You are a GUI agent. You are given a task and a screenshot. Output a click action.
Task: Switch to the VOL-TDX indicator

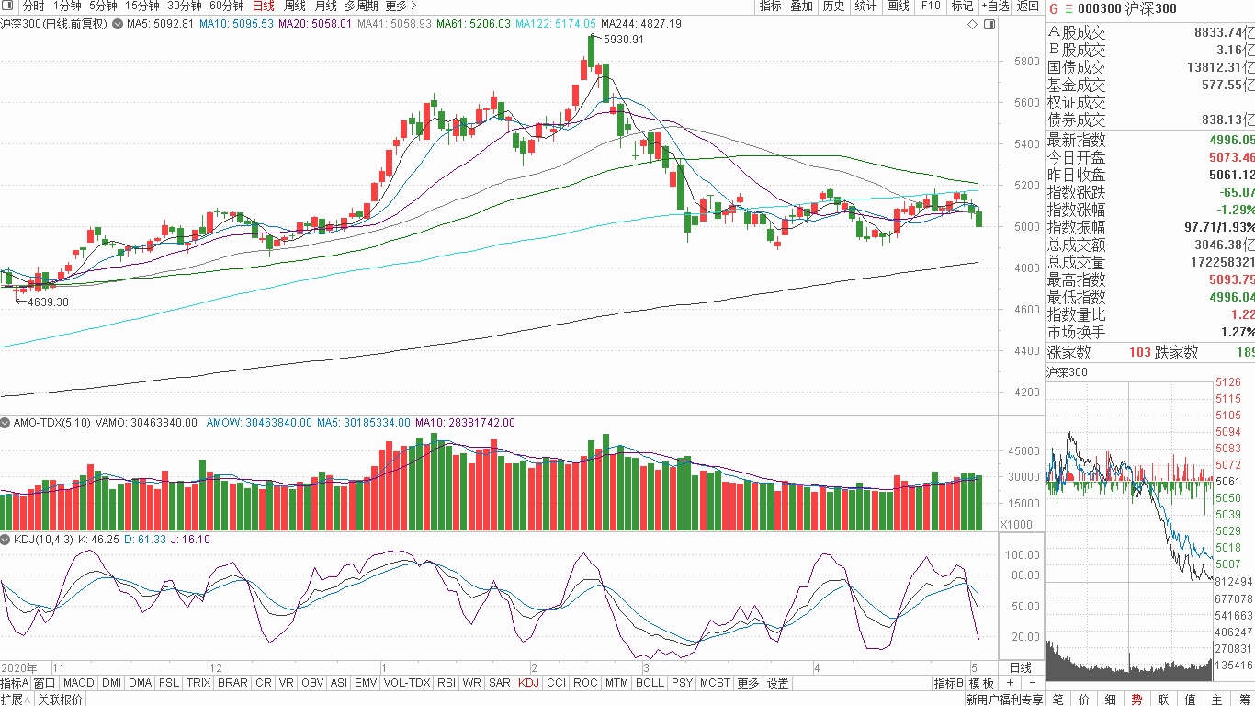(407, 683)
